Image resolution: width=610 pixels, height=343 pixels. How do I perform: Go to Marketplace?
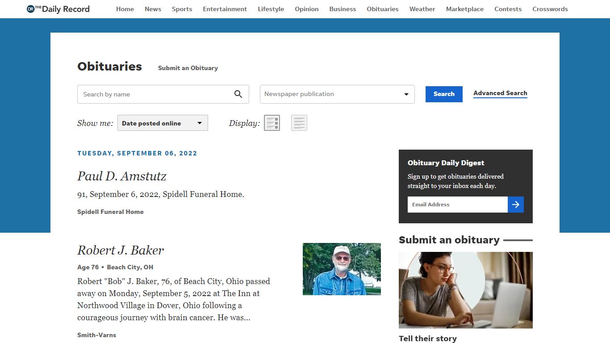coord(465,9)
